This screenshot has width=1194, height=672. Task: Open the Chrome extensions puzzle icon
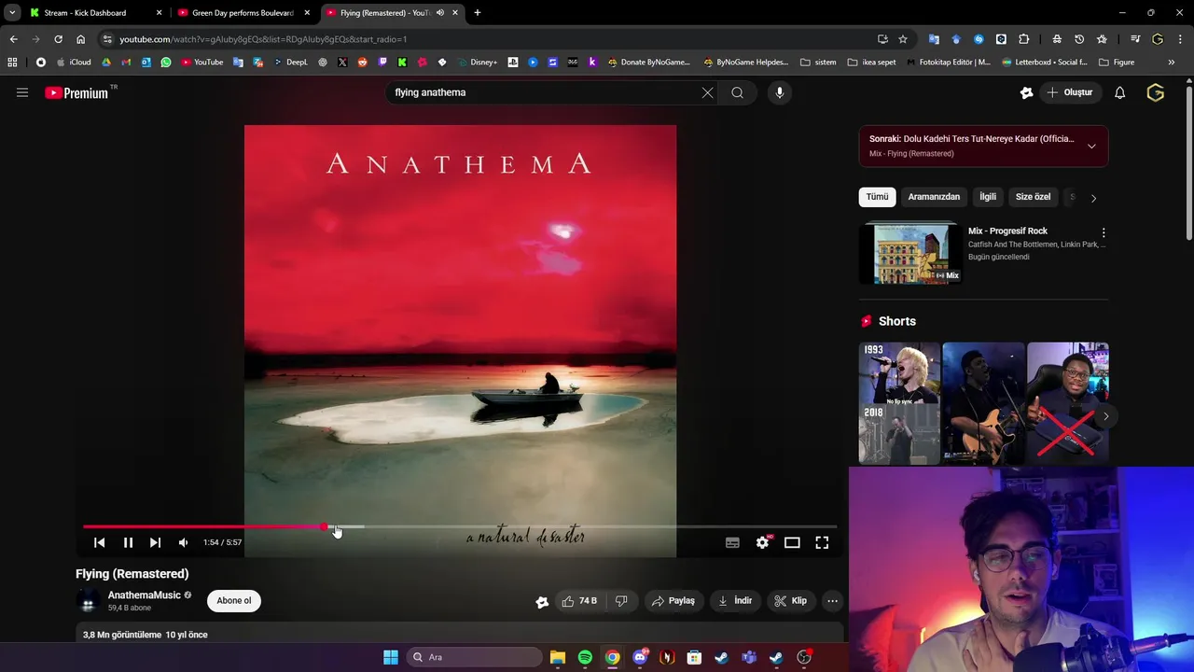coord(1023,39)
